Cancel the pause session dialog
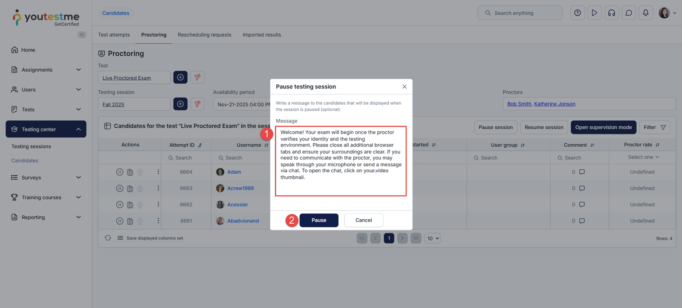Image resolution: width=682 pixels, height=308 pixels. (x=364, y=220)
